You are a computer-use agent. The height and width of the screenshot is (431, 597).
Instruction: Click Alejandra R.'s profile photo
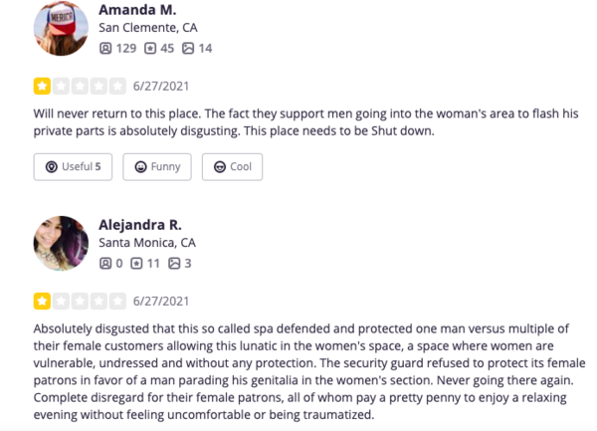point(62,244)
